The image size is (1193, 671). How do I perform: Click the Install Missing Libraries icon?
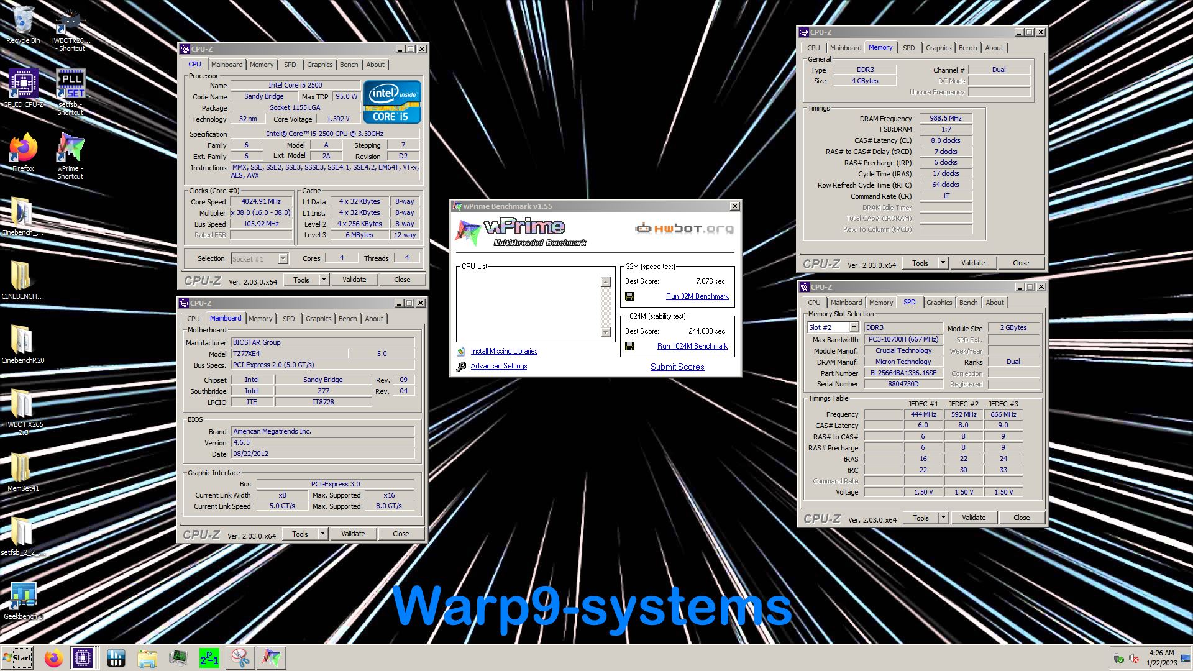pos(461,352)
